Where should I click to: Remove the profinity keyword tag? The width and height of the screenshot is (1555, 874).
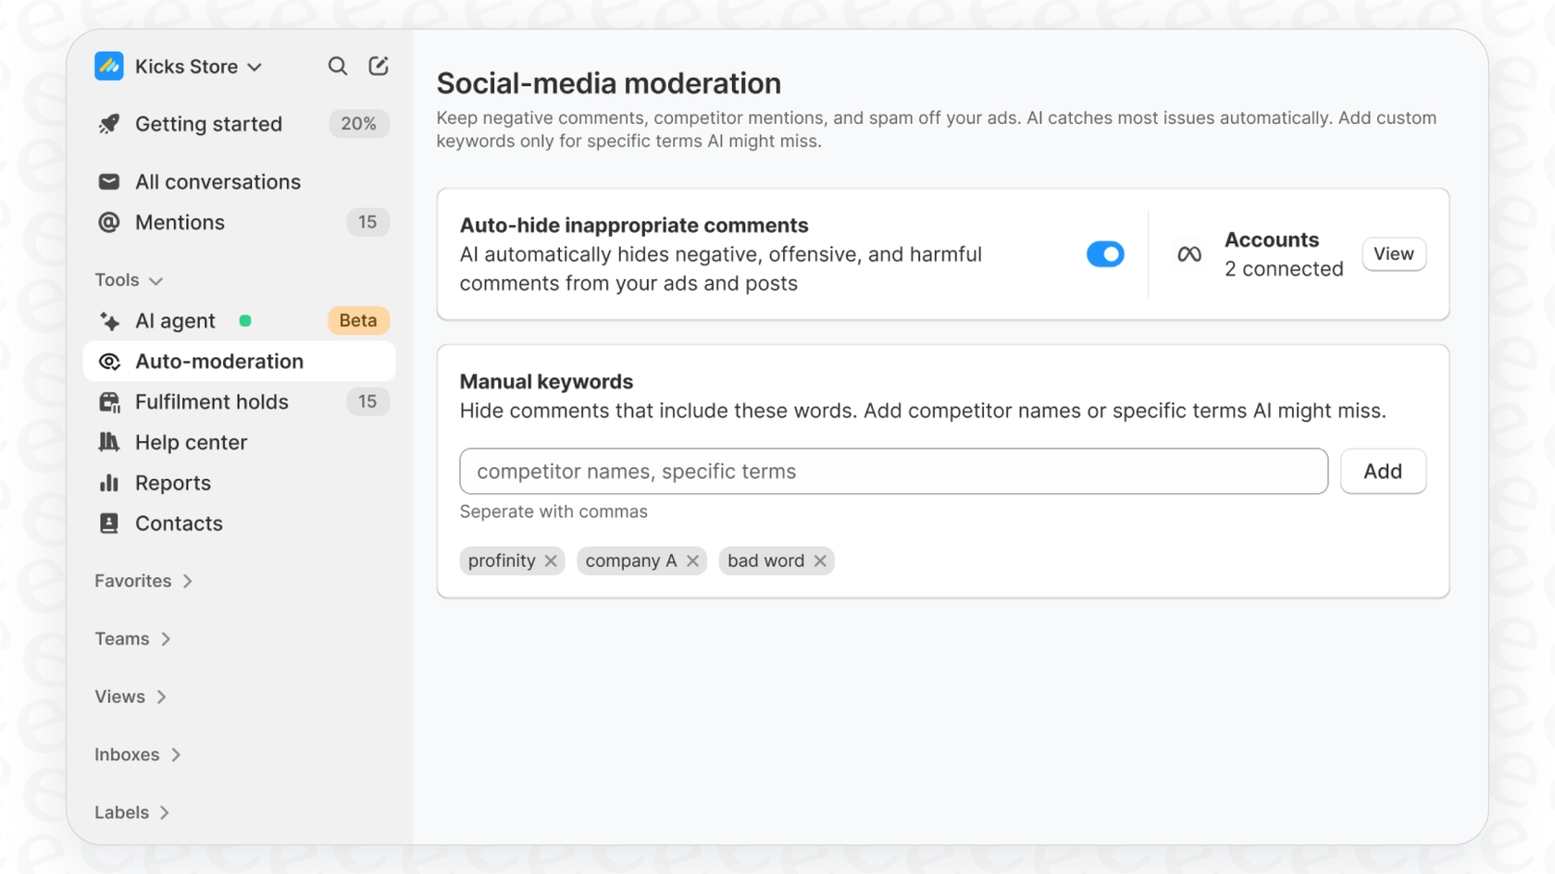(551, 560)
